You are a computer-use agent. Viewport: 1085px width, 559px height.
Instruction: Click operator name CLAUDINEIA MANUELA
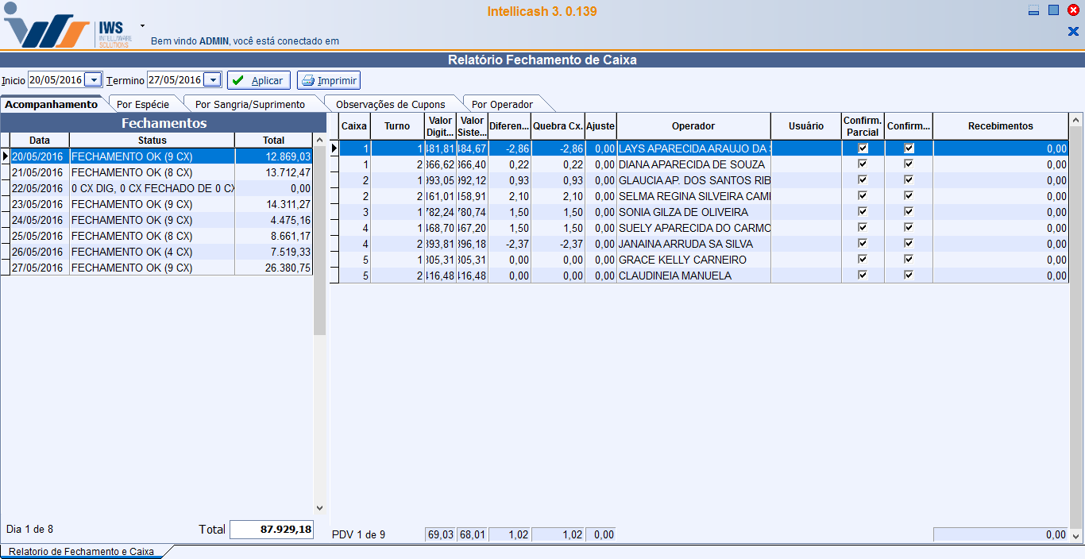(x=675, y=276)
